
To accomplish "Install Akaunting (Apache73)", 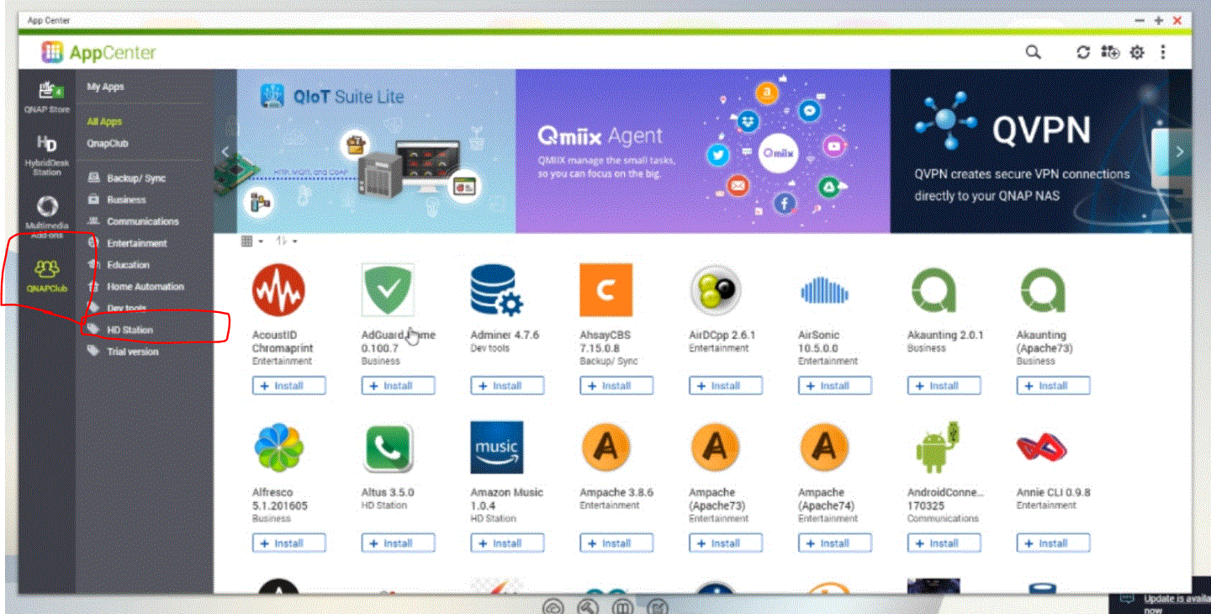I will tap(1054, 386).
